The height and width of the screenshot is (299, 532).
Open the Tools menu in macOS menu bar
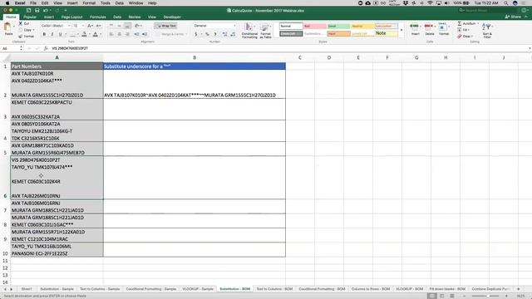tap(106, 3)
